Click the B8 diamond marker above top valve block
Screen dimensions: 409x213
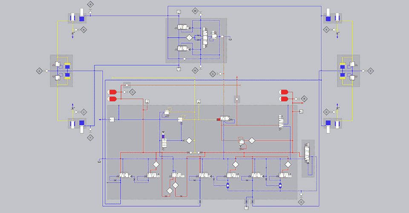coord(195,10)
